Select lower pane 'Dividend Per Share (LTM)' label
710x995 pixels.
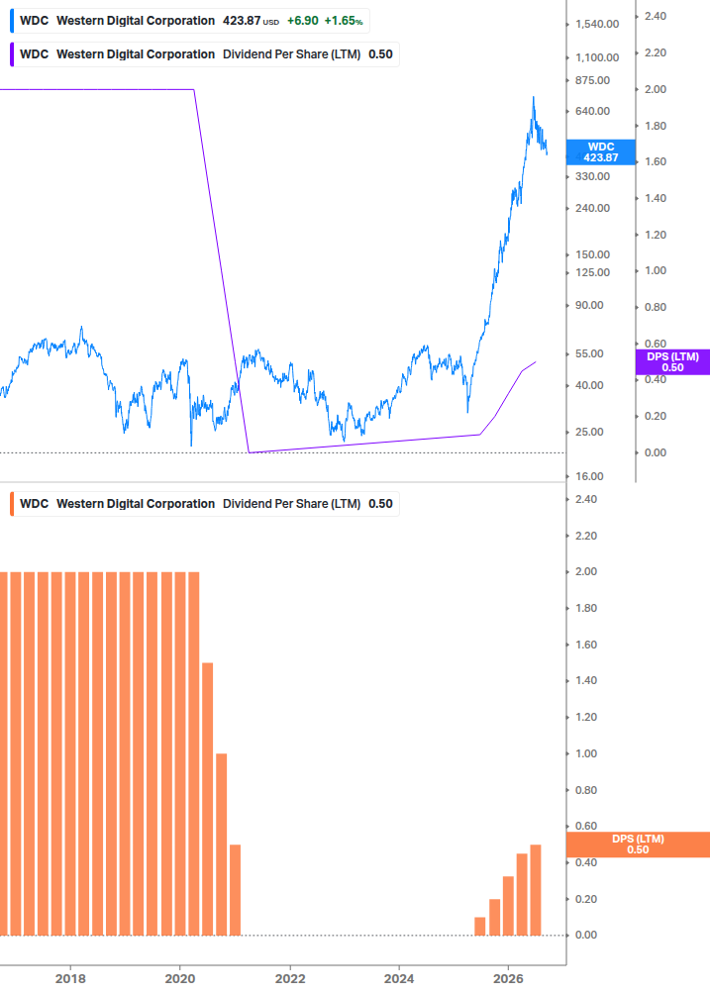point(291,504)
